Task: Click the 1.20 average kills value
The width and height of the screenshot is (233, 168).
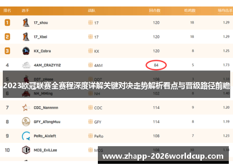Action: [x=226, y=107]
